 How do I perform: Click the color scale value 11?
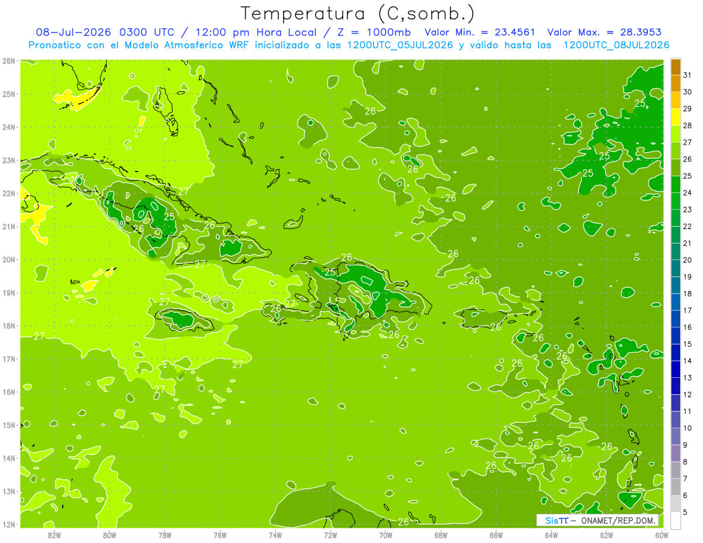pyautogui.click(x=688, y=411)
